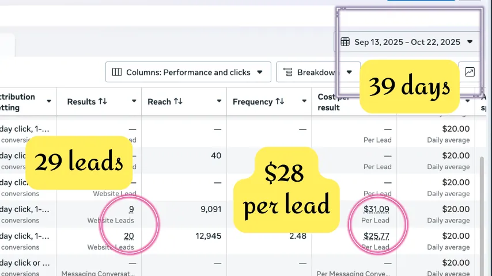The width and height of the screenshot is (492, 276).
Task: Open the Reach column options arrow
Action: tap(219, 102)
